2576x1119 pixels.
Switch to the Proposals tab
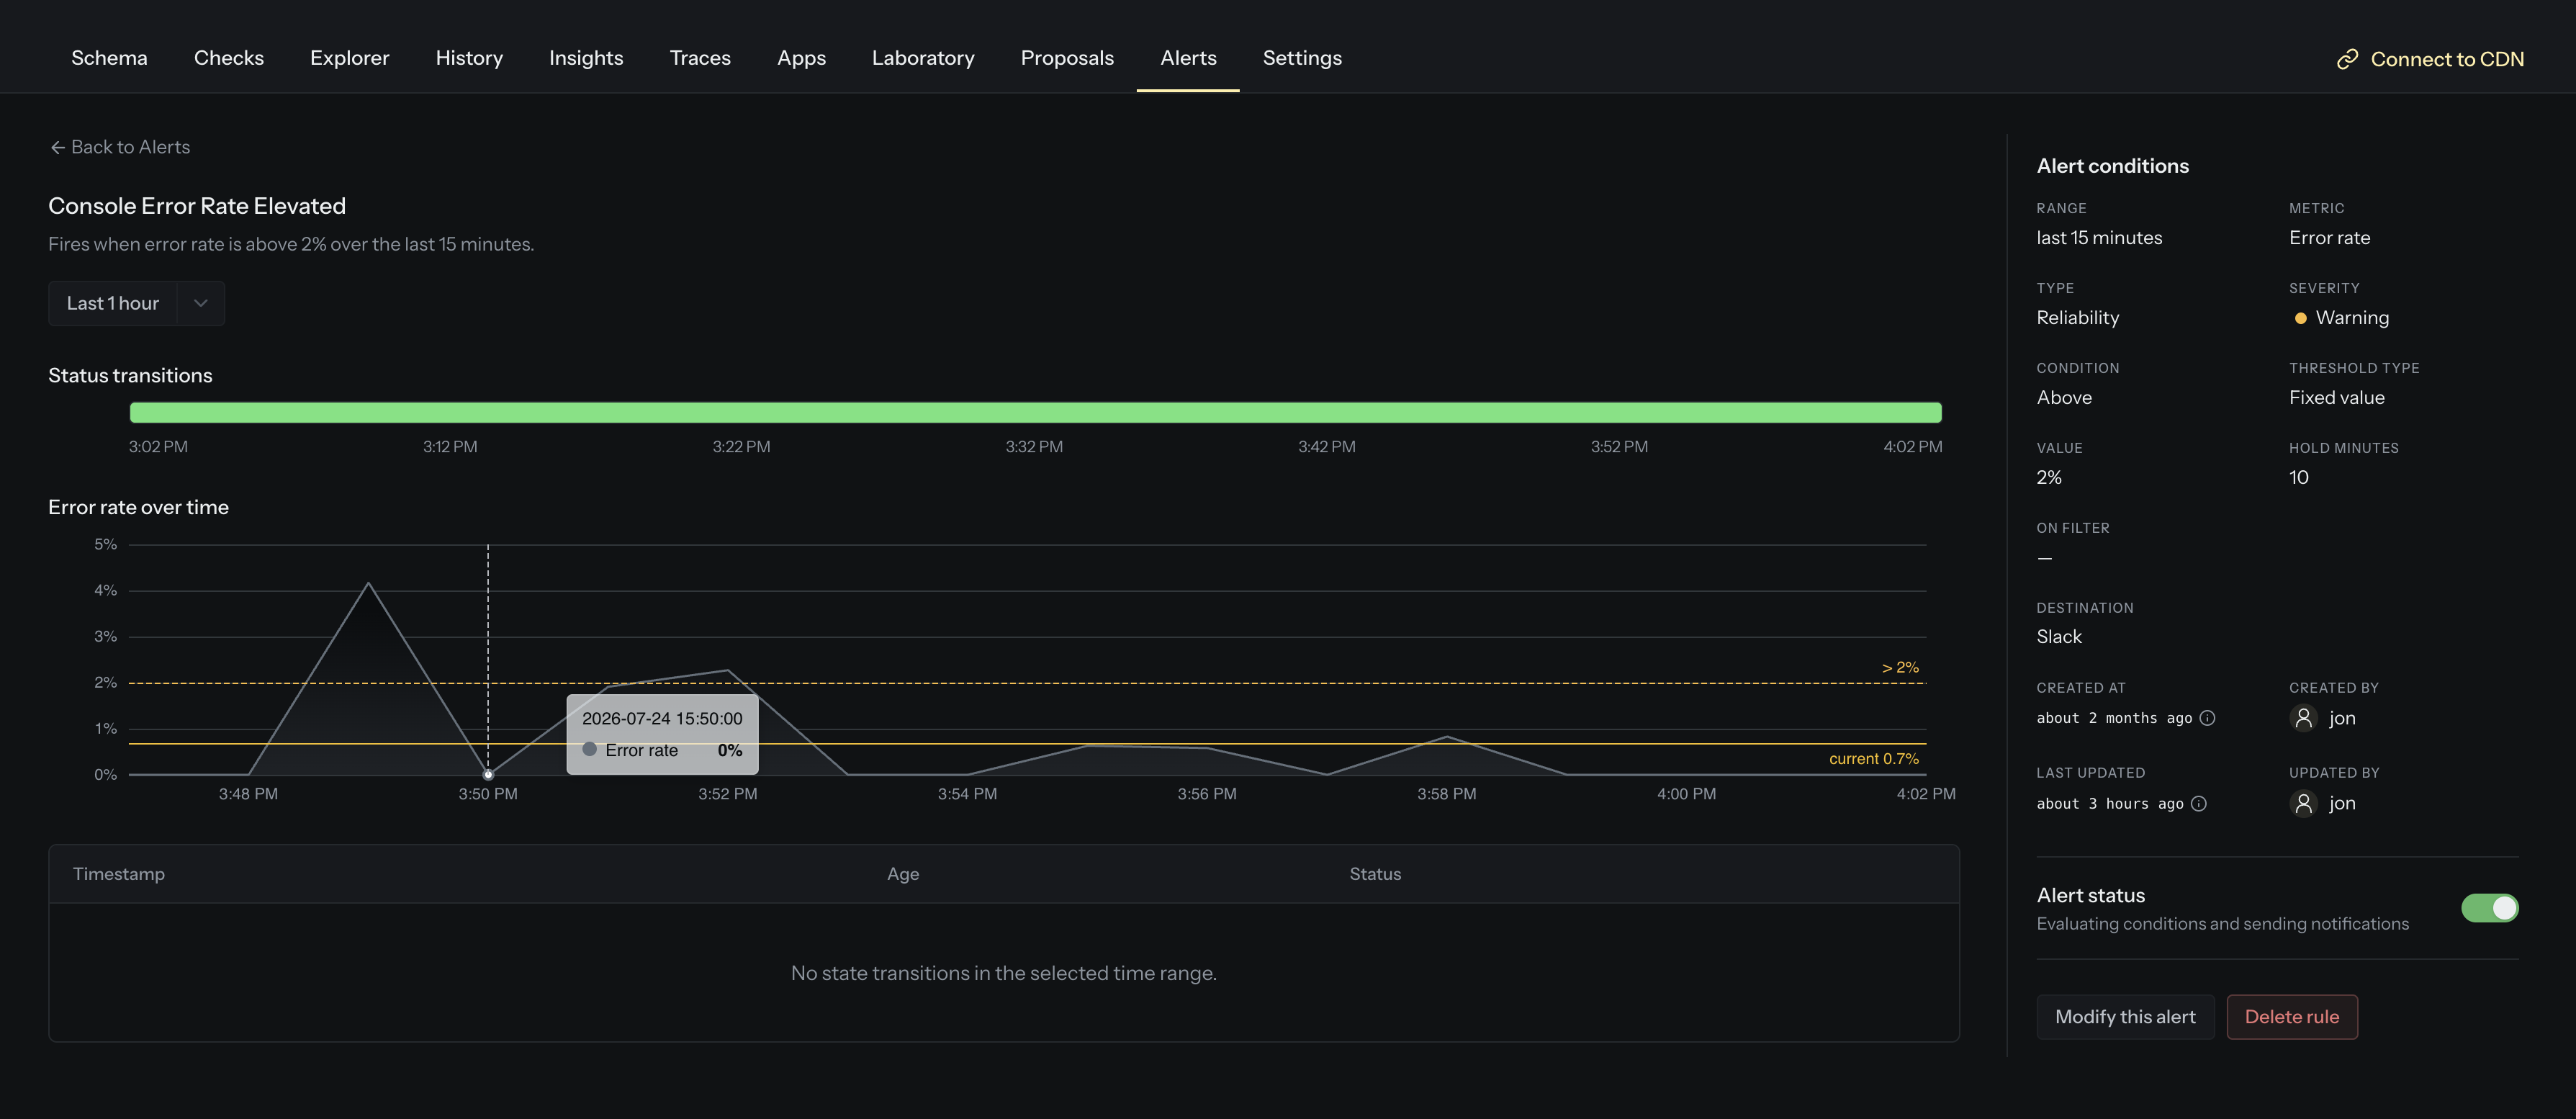(x=1067, y=58)
